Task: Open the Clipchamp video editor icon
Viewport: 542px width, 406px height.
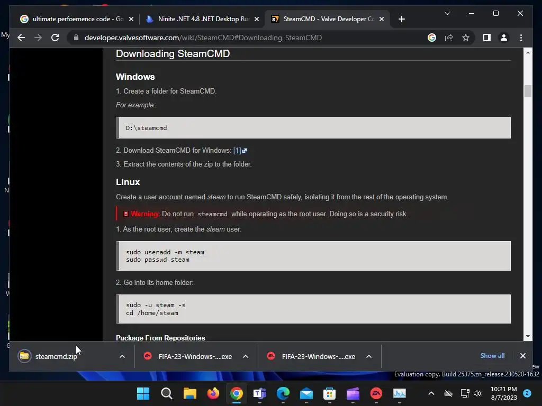Action: point(353,393)
